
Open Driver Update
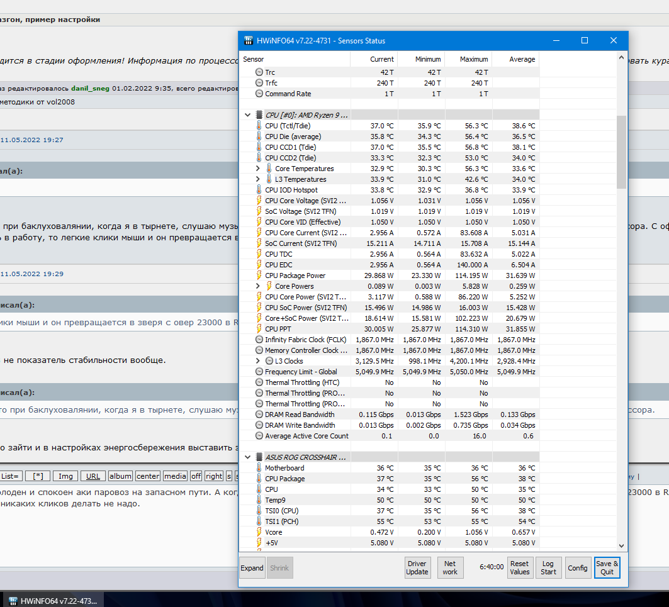tap(417, 568)
